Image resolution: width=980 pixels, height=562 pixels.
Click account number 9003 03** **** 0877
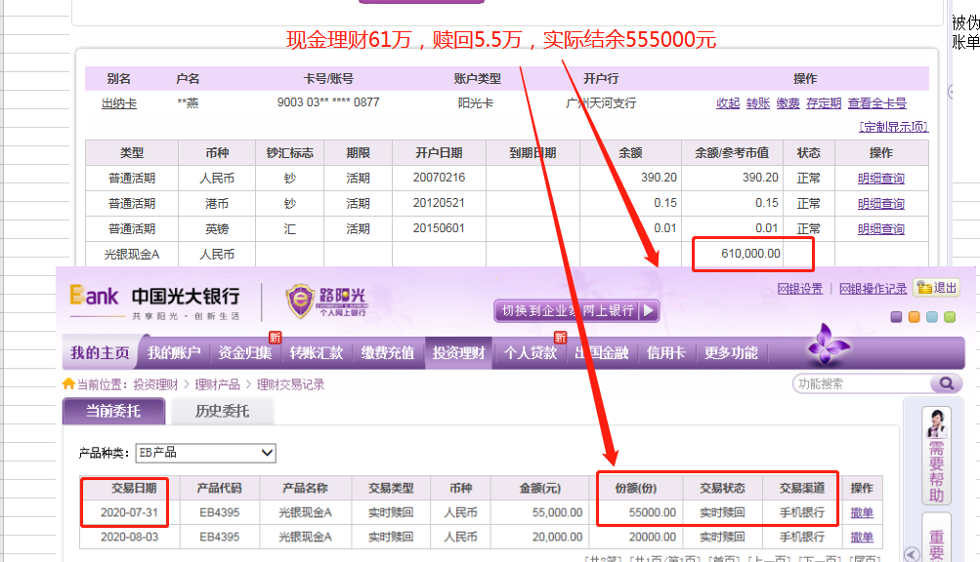(328, 102)
